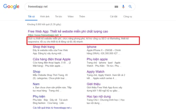
Task: Open the Free Web App result title
Action: [68, 32]
